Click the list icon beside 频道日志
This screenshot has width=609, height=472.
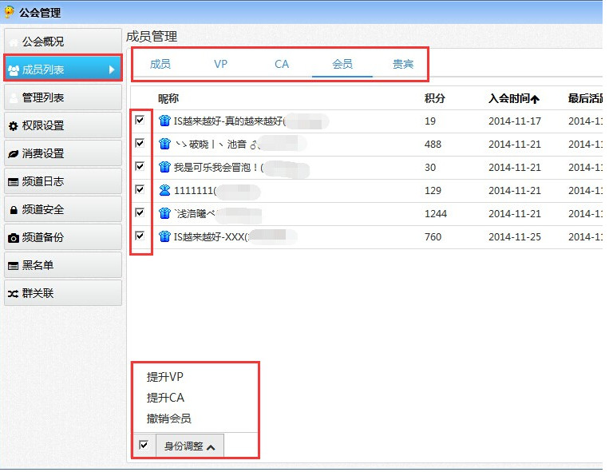pos(13,182)
